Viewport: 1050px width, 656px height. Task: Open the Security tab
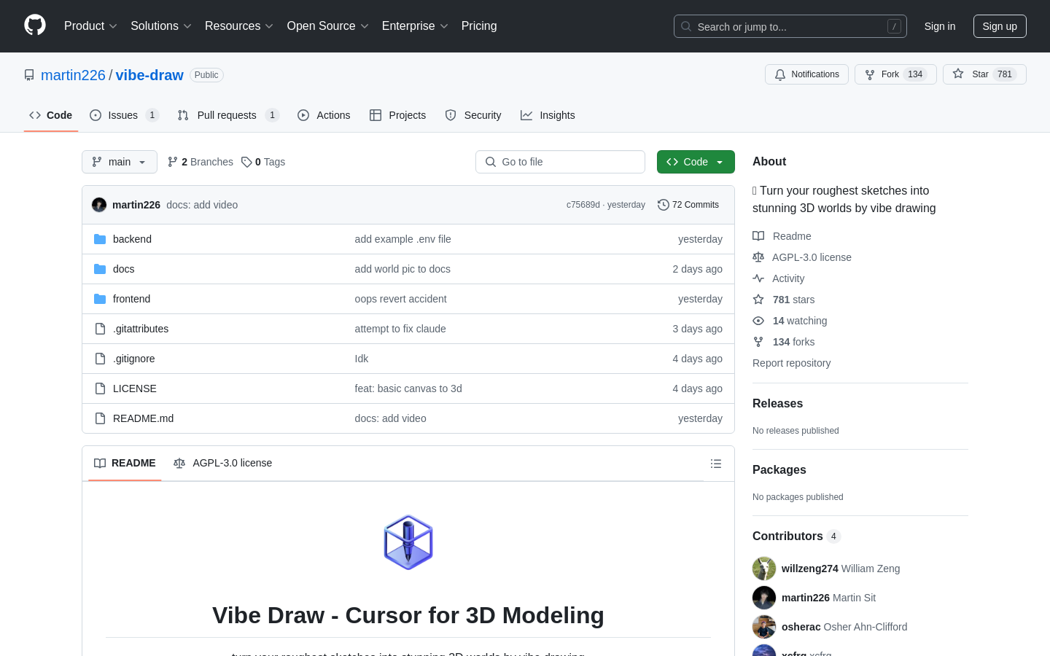tap(473, 115)
